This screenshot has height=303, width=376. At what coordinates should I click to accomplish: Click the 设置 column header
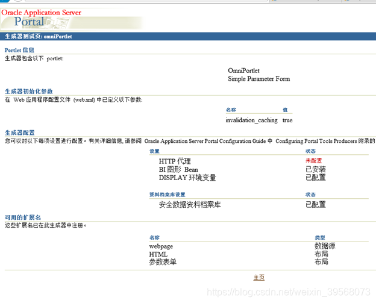pos(154,151)
